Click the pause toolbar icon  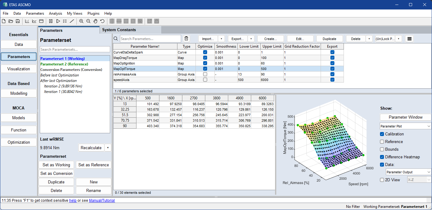coord(51,21)
